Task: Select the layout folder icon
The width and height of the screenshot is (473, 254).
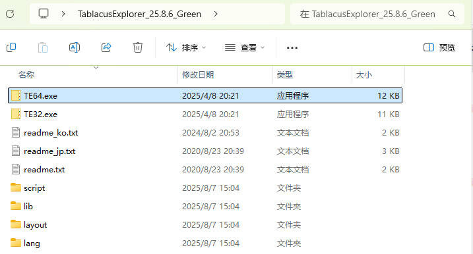Action: [16, 224]
